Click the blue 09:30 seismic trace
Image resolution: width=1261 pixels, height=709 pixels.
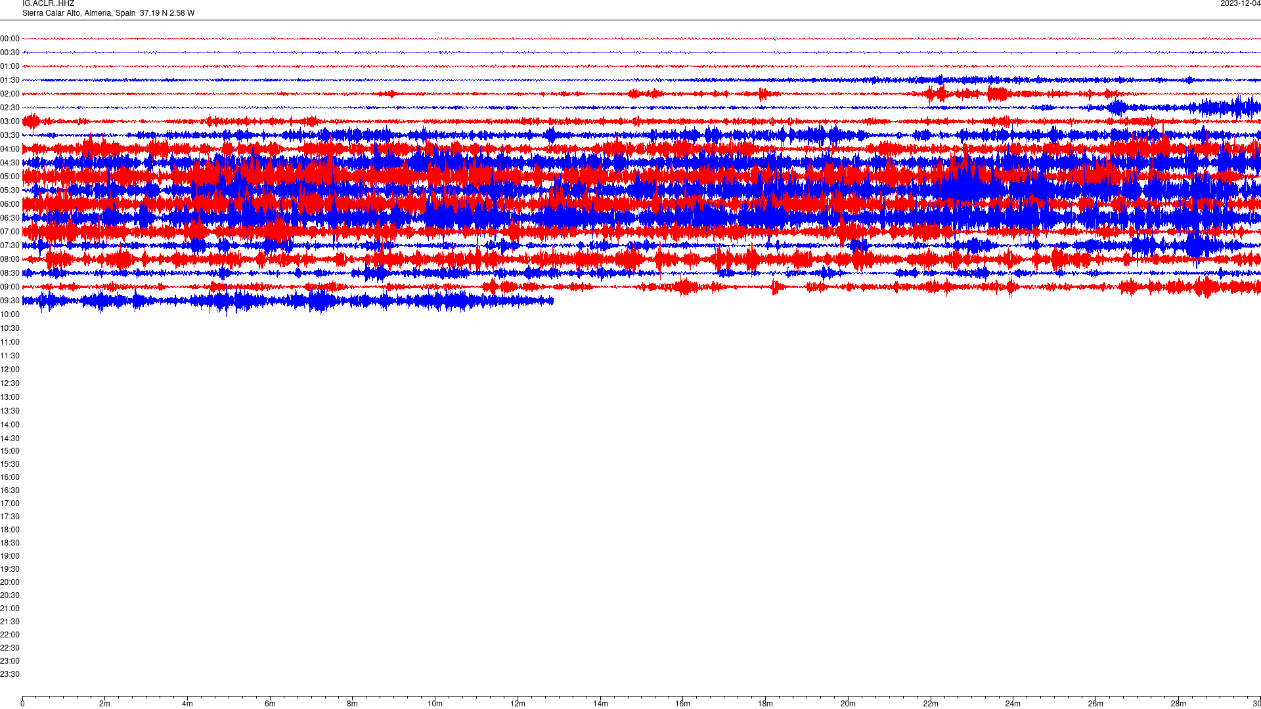tap(288, 301)
